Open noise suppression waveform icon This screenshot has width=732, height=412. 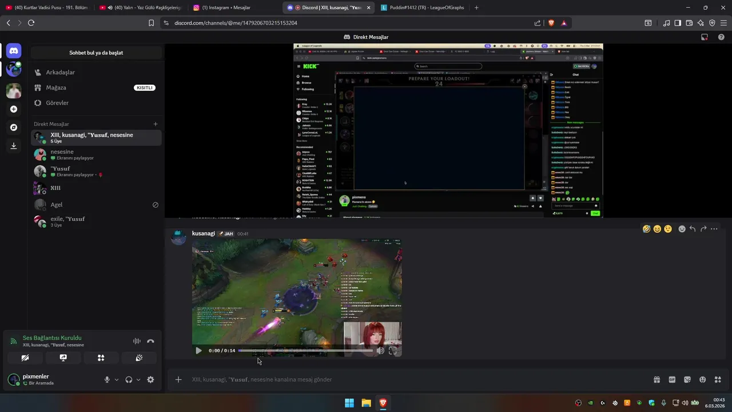(137, 341)
